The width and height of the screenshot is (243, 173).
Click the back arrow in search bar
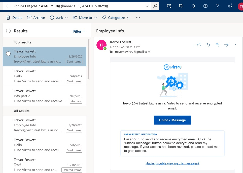click(8, 6)
